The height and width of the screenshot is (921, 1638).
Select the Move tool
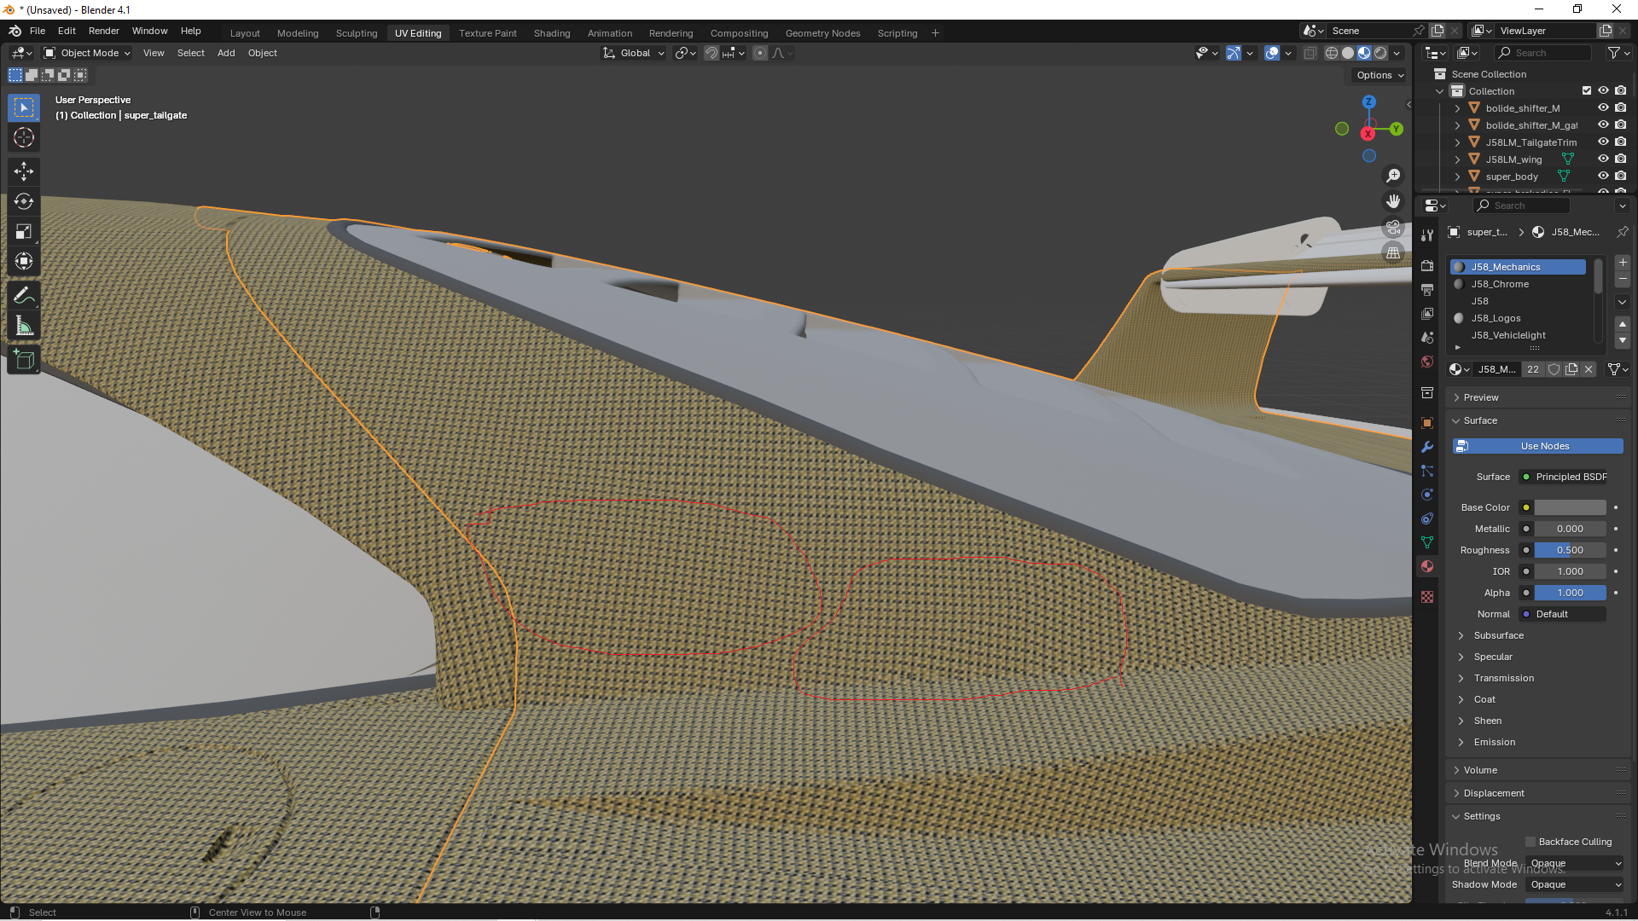(x=24, y=171)
